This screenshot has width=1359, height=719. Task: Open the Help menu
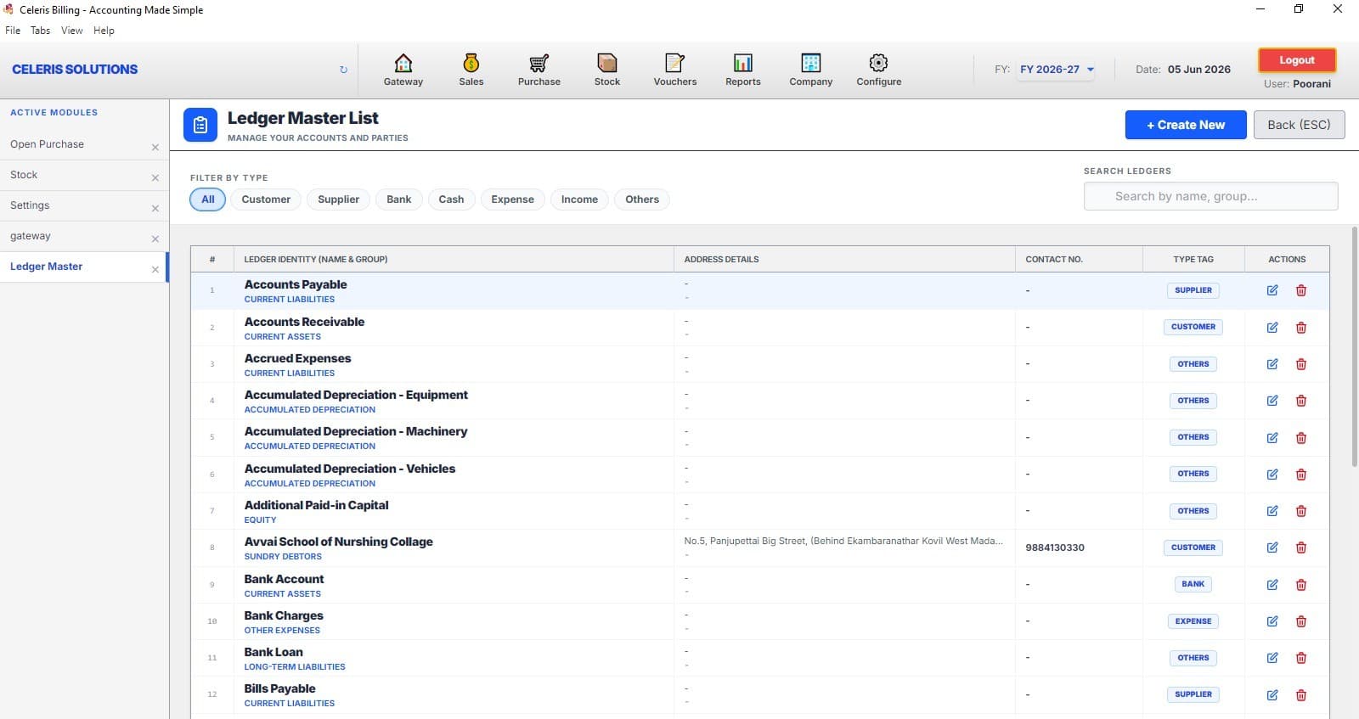coord(104,31)
